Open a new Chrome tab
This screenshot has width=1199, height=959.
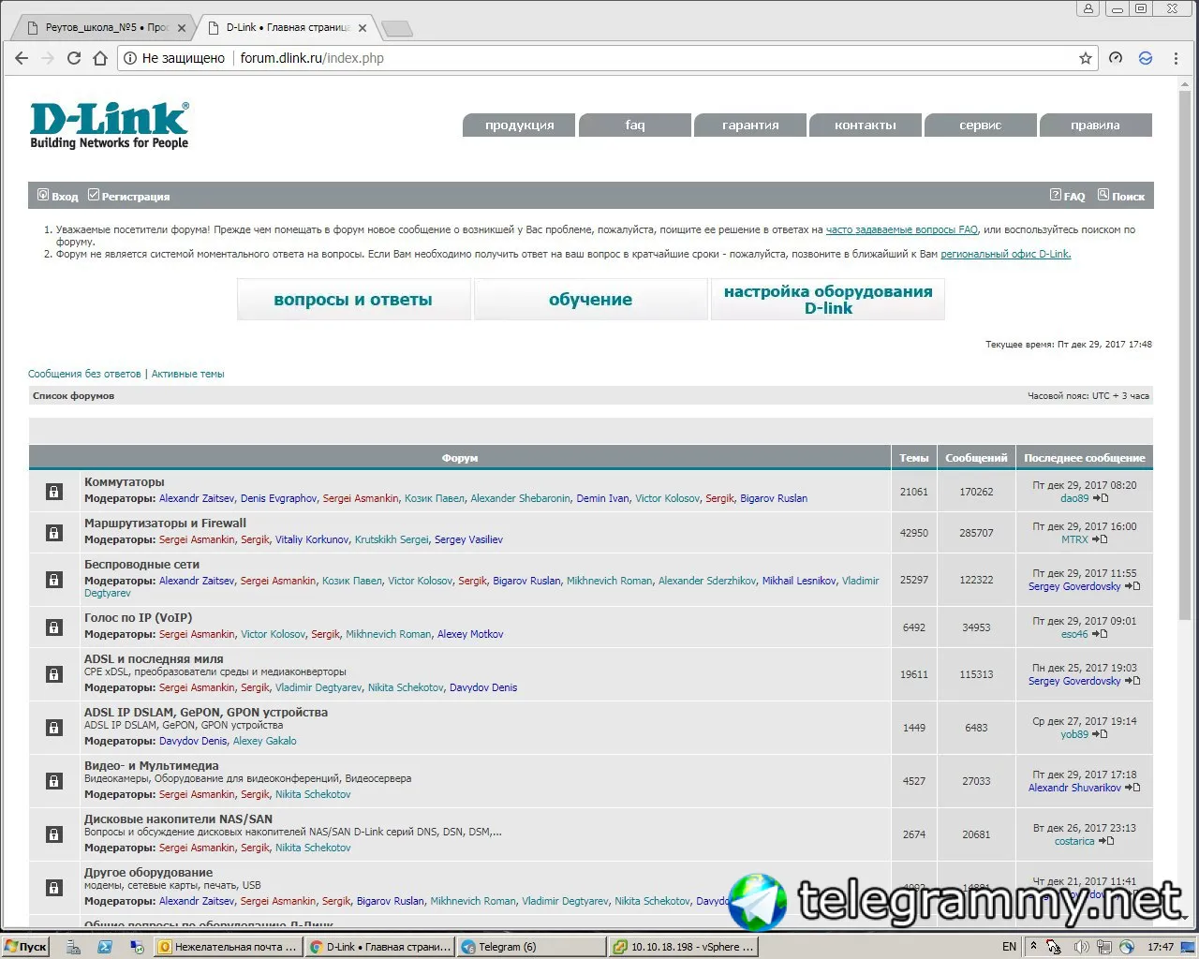tap(397, 29)
